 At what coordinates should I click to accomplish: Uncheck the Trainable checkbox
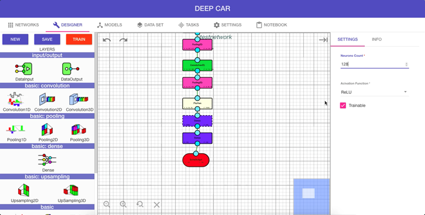[343, 105]
